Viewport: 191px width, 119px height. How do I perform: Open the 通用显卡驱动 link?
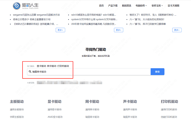click(54, 109)
